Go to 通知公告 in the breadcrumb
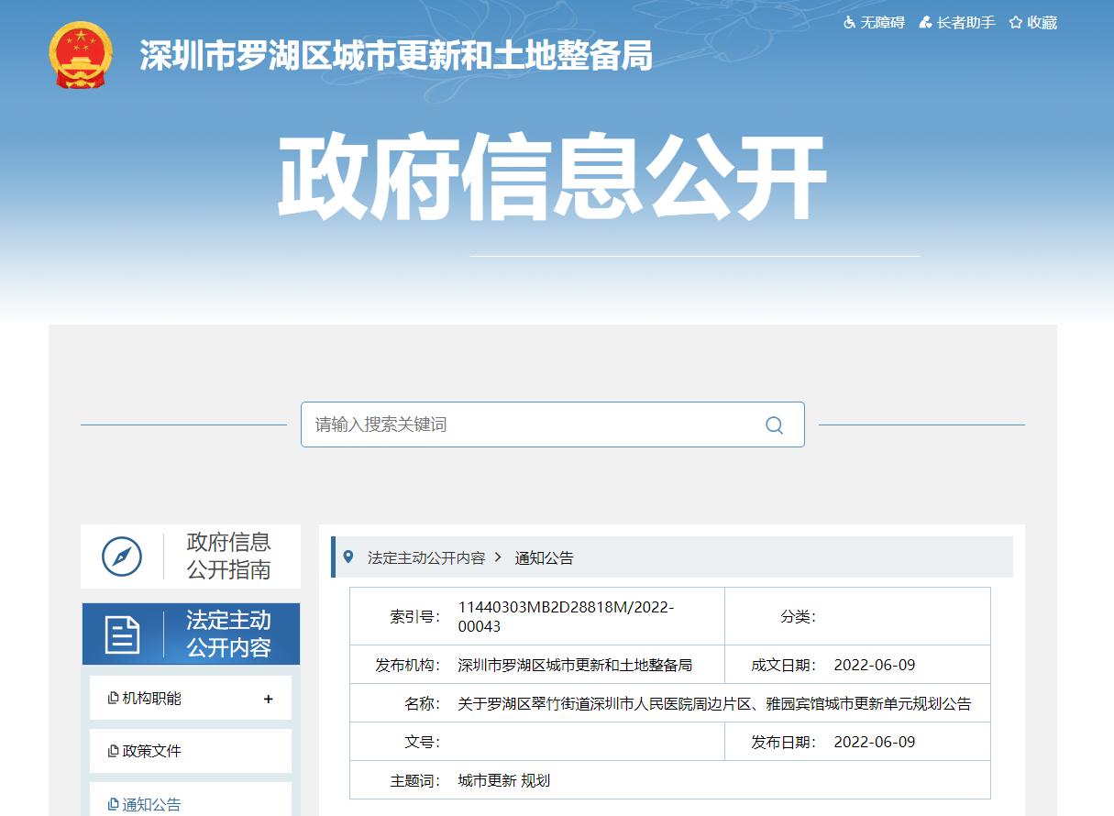The width and height of the screenshot is (1114, 816). point(544,557)
